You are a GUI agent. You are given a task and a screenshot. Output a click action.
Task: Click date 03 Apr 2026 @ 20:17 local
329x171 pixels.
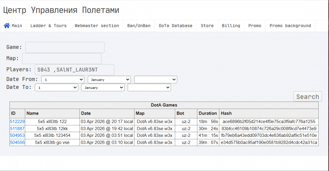tap(107, 121)
